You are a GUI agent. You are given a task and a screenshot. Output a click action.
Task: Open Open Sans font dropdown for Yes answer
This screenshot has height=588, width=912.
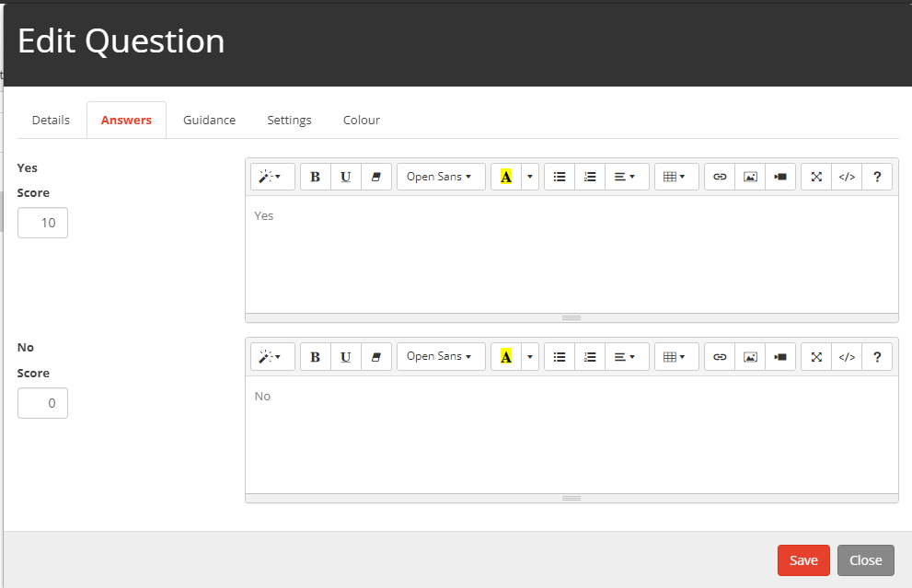[x=440, y=177]
